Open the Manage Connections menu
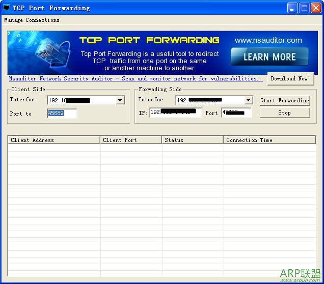Viewport: 324px width, 284px height. (32, 20)
